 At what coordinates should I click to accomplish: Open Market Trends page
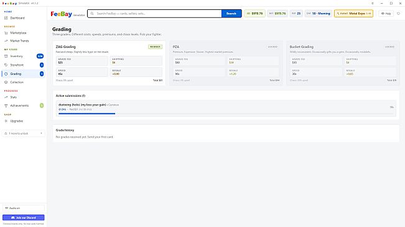tap(19, 41)
